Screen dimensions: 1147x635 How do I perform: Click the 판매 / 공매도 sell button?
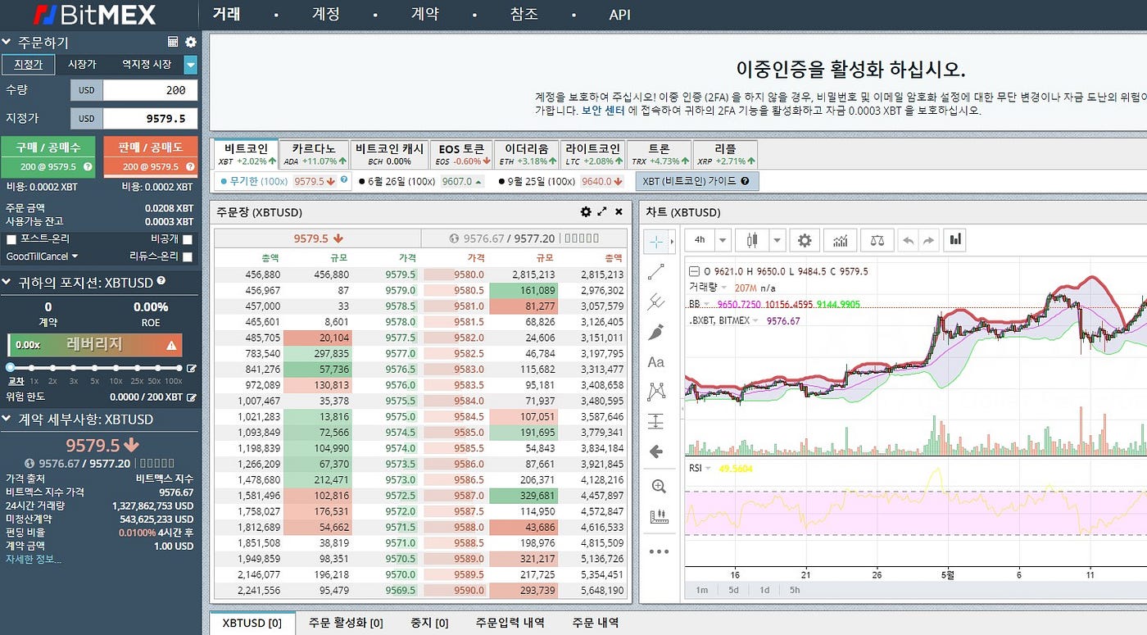151,156
